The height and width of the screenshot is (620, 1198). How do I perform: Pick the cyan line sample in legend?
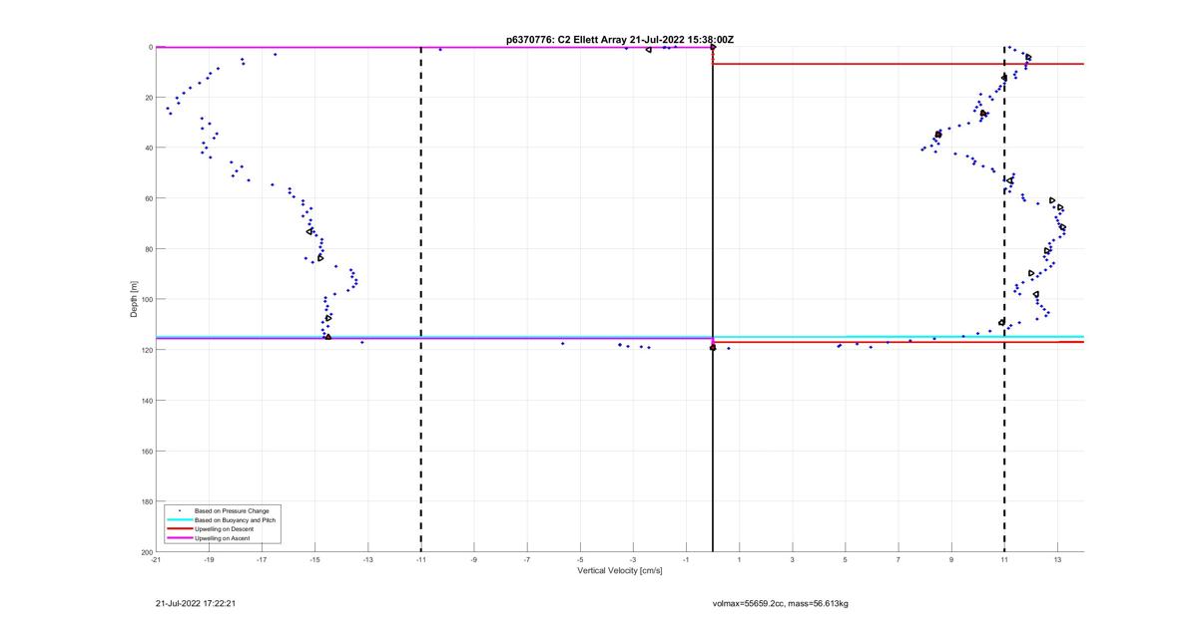coord(180,520)
